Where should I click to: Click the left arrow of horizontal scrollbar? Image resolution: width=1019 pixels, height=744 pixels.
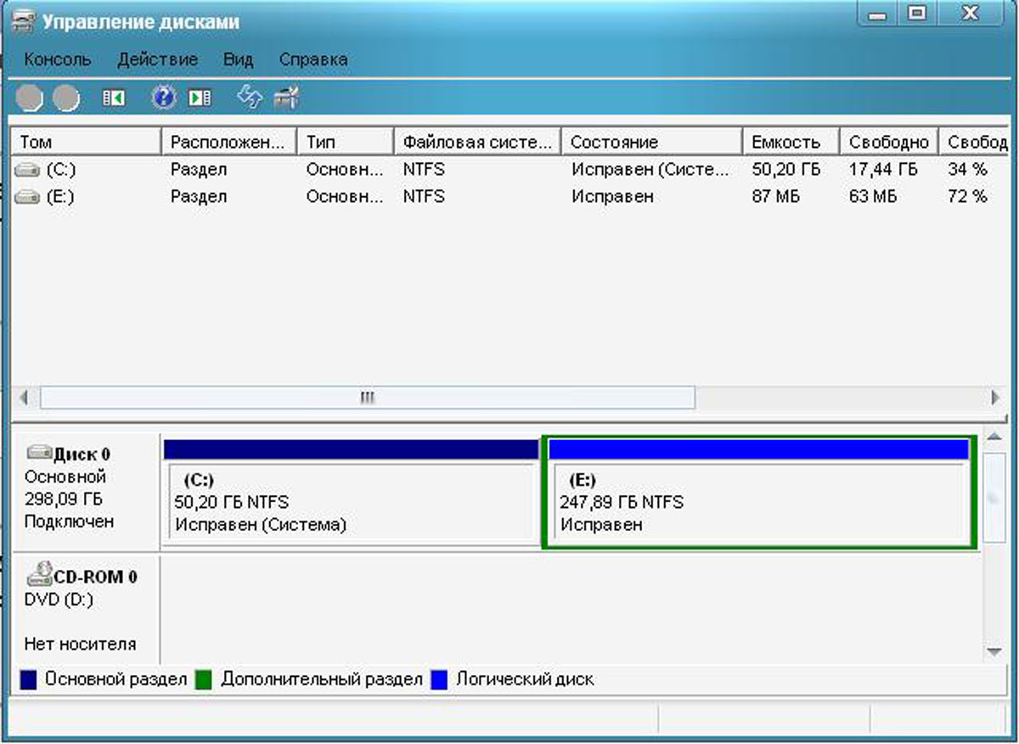point(25,397)
